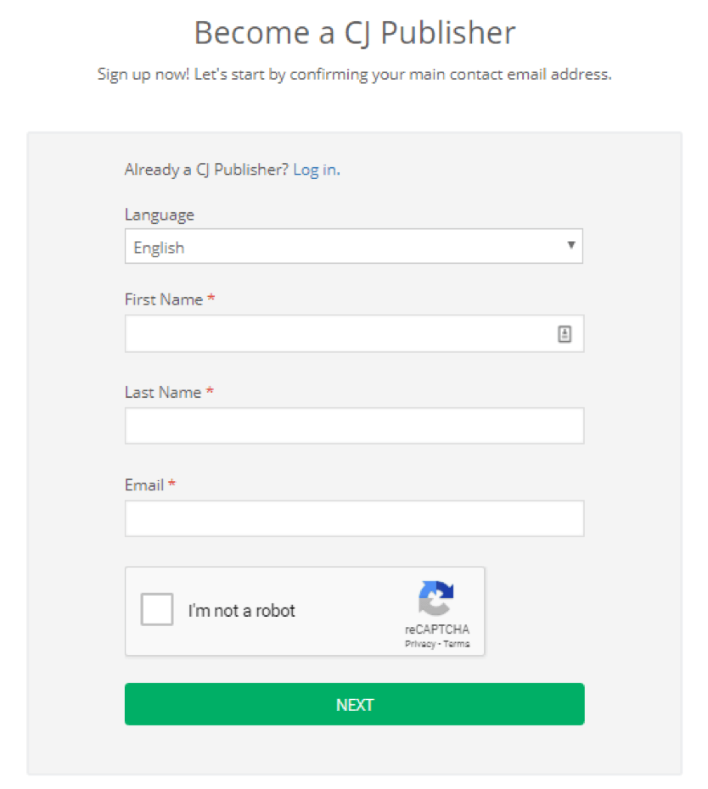The image size is (708, 789).
Task: Focus the First Name input field
Action: click(x=340, y=334)
